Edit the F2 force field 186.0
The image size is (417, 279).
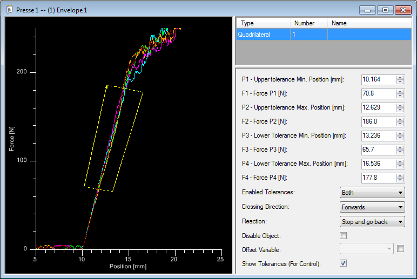click(x=379, y=121)
